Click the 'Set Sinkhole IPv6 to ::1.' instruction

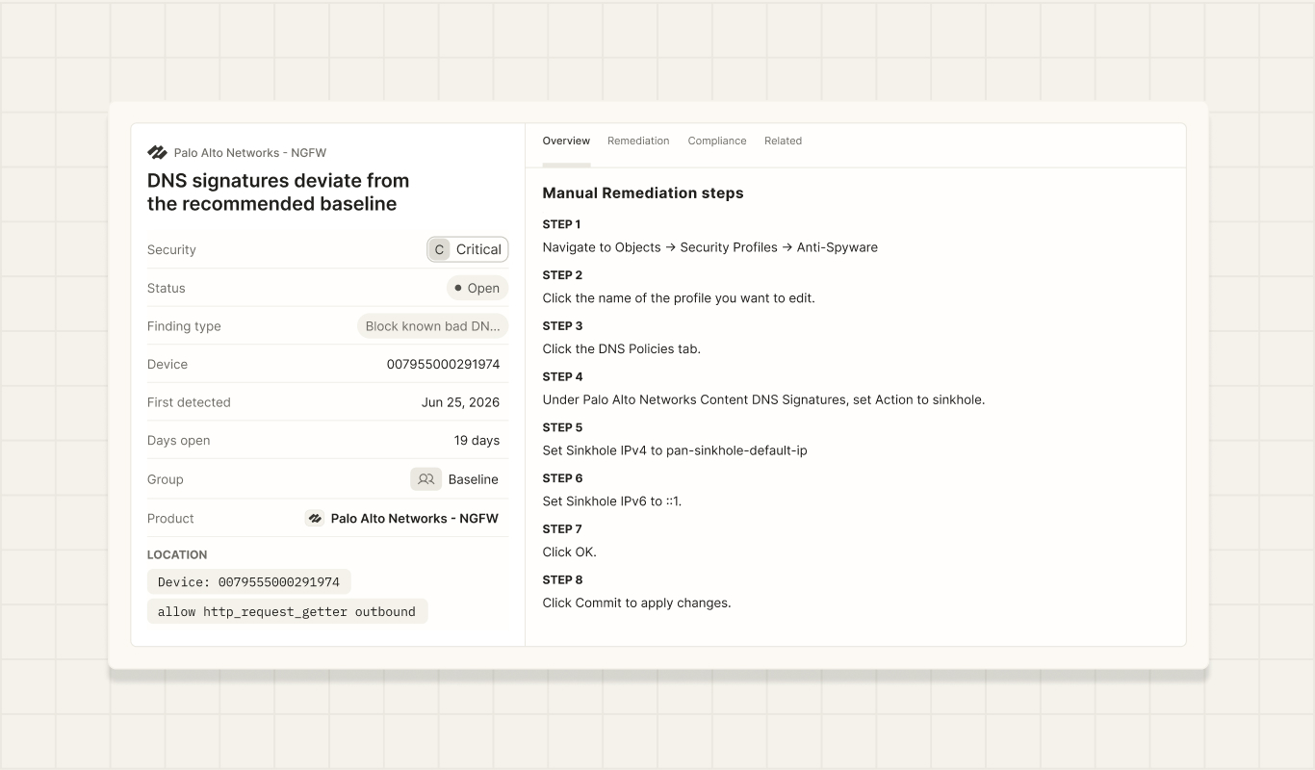pyautogui.click(x=612, y=501)
